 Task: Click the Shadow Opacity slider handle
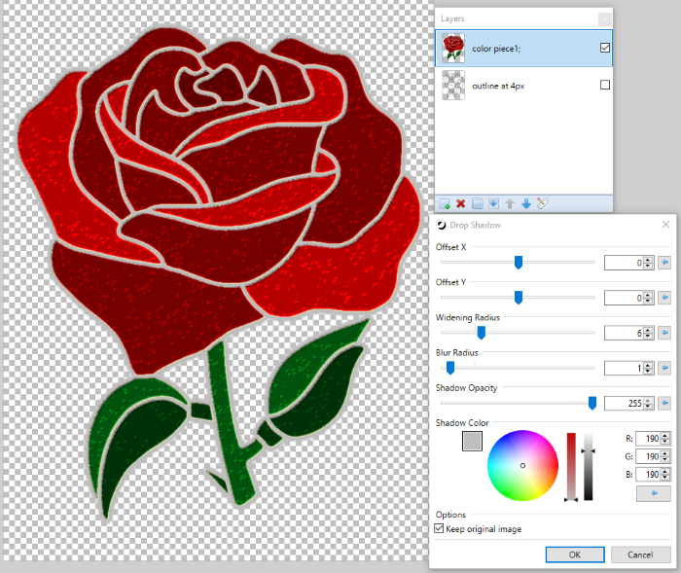coord(591,403)
